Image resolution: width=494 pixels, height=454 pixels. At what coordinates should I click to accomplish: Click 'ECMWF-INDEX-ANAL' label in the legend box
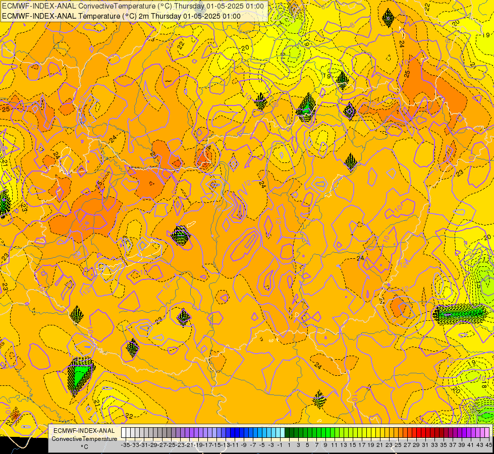coord(84,431)
